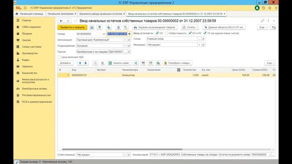Viewport: 292px width, 164px height.
Task: Click the Номер input field
Action: click(88, 34)
